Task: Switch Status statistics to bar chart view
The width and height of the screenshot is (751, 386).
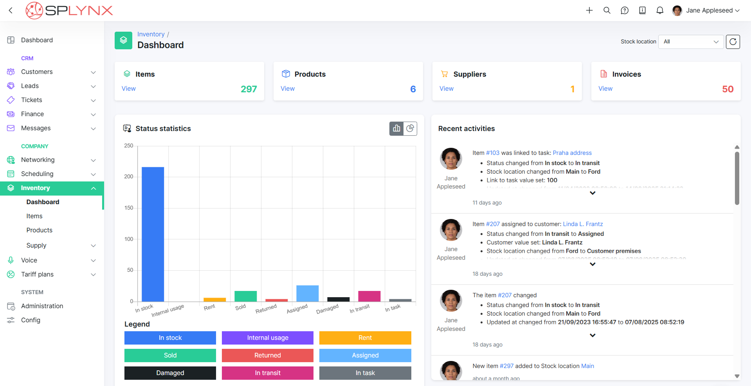Action: (396, 128)
